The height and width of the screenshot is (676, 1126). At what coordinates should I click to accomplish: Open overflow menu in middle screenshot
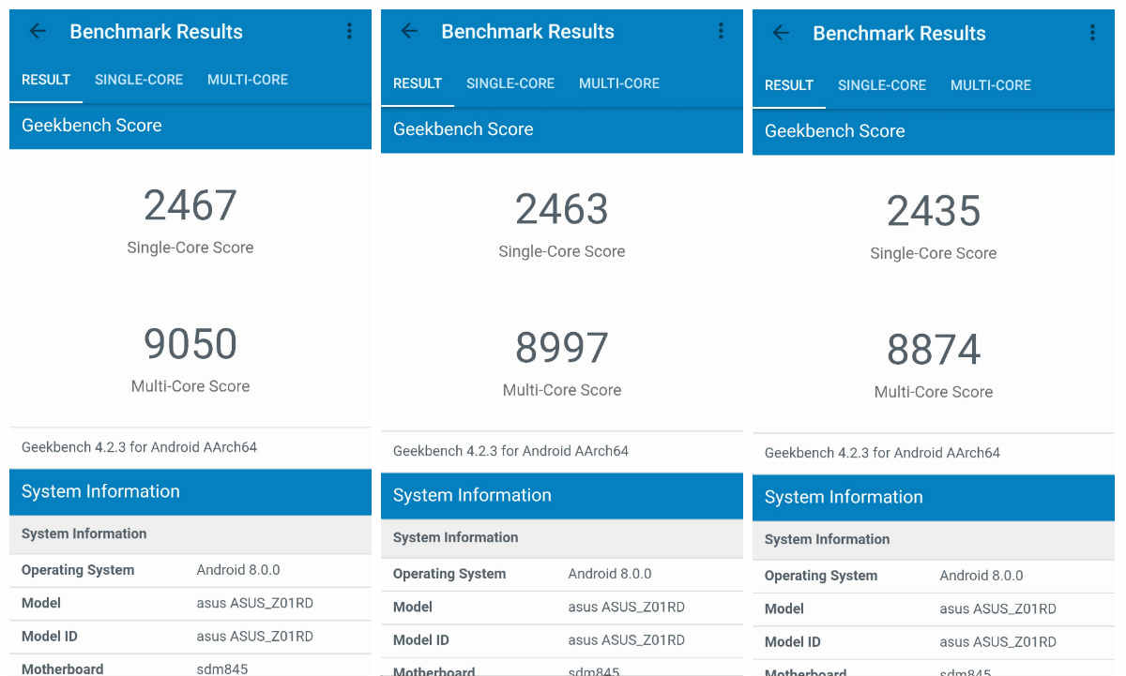click(721, 31)
